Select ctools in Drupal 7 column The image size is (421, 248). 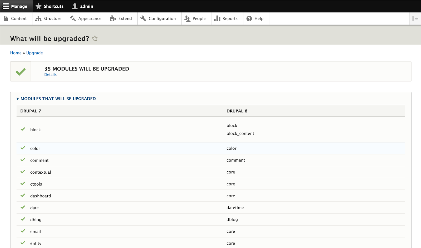pyautogui.click(x=36, y=184)
